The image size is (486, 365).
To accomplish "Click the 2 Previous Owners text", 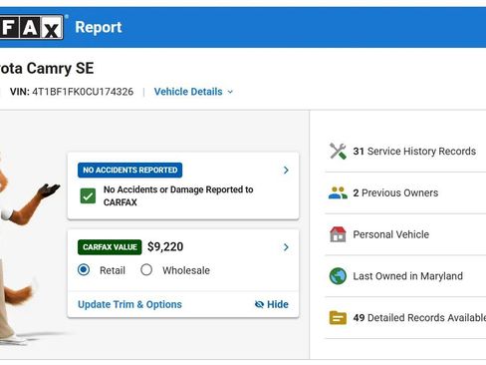I will [395, 192].
